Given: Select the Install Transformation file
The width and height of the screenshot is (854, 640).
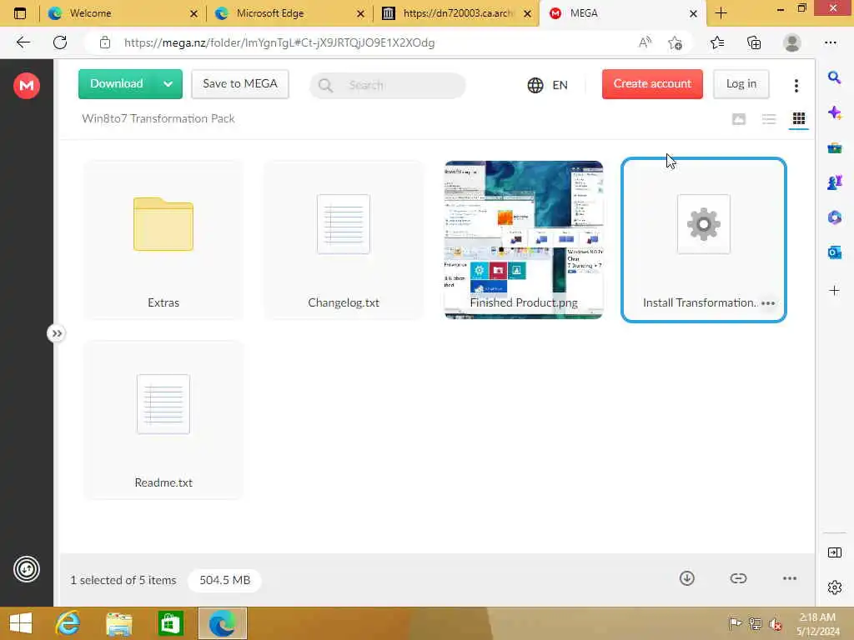Looking at the screenshot, I should tap(704, 239).
